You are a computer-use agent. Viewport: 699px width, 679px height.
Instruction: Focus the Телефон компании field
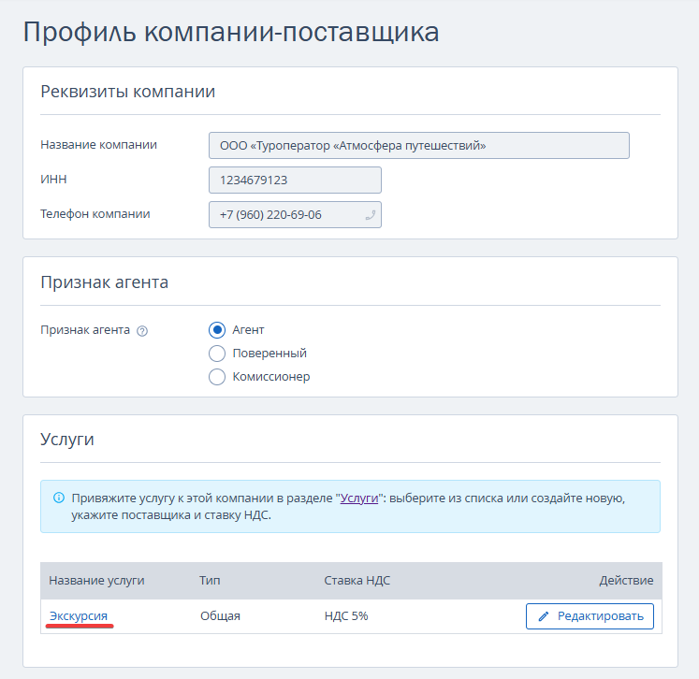point(285,215)
